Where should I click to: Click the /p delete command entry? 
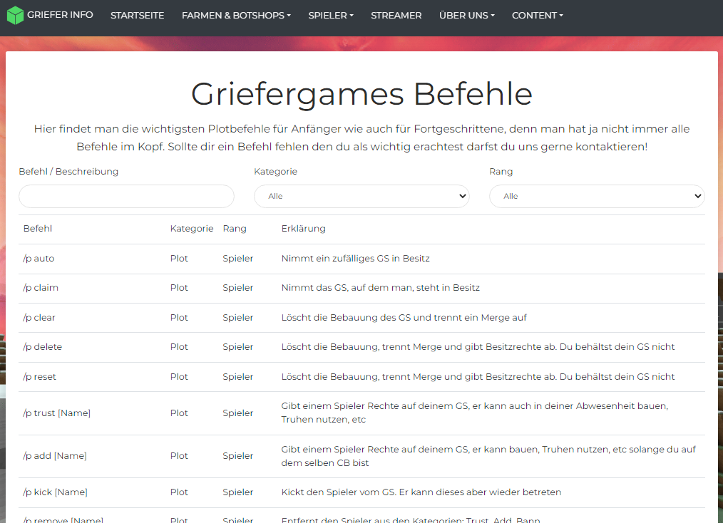click(x=42, y=347)
